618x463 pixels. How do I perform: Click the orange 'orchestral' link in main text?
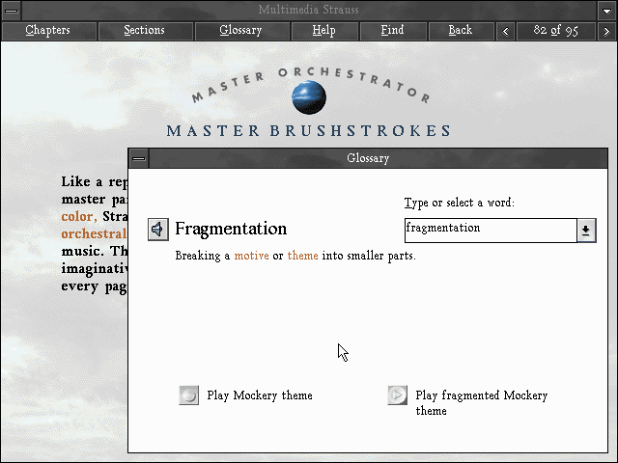point(94,233)
